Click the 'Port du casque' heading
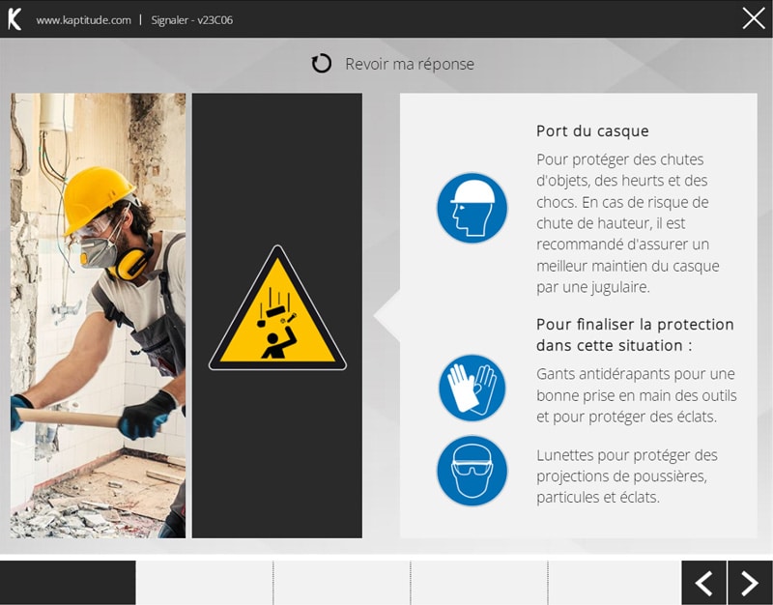Viewport: 773px width, 605px height. [592, 131]
